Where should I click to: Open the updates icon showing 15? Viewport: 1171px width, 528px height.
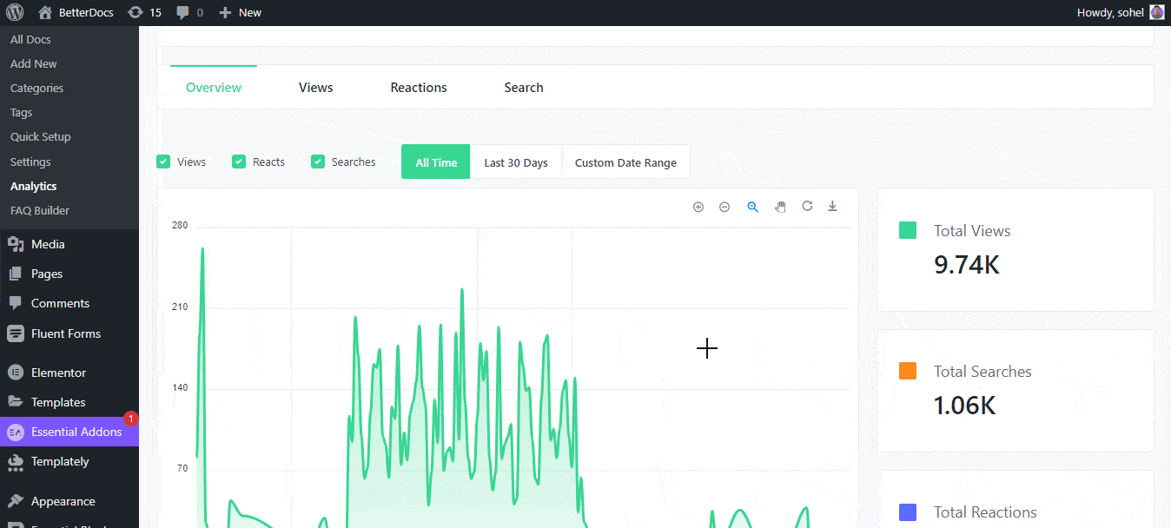tap(144, 12)
